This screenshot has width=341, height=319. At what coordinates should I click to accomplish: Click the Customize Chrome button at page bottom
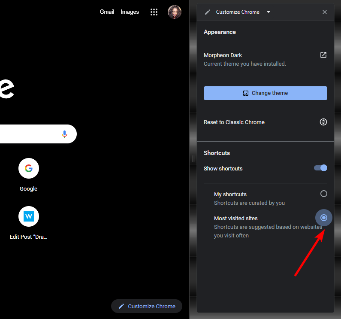tap(147, 306)
